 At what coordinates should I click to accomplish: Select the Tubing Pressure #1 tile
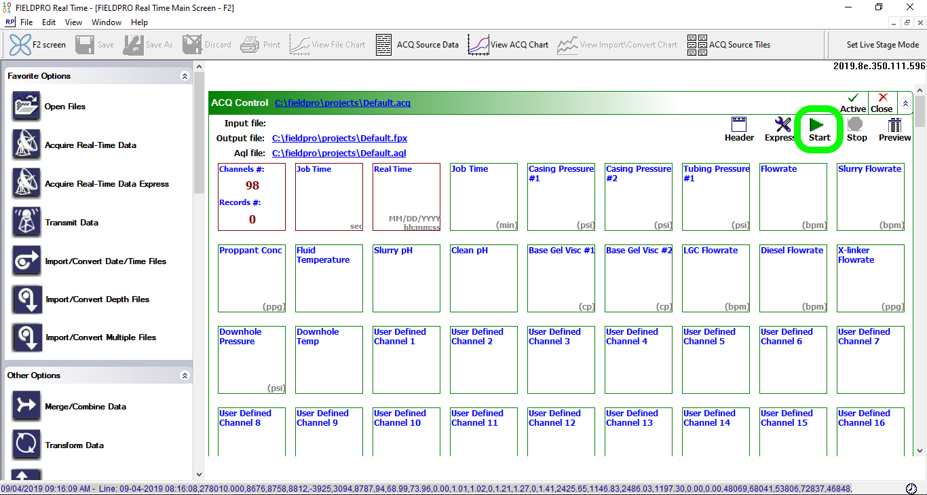click(x=716, y=197)
